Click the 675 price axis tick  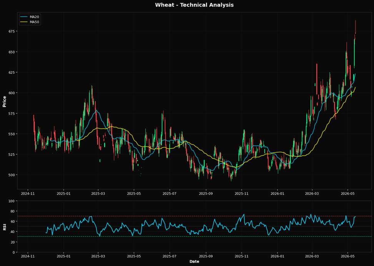click(12, 31)
